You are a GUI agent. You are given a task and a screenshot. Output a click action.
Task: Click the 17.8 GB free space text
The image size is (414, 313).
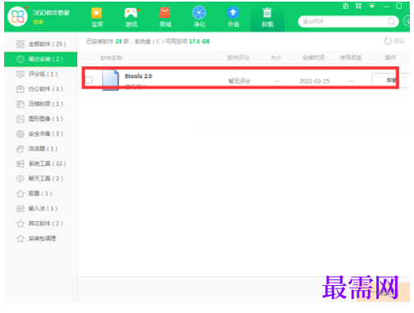click(x=199, y=41)
